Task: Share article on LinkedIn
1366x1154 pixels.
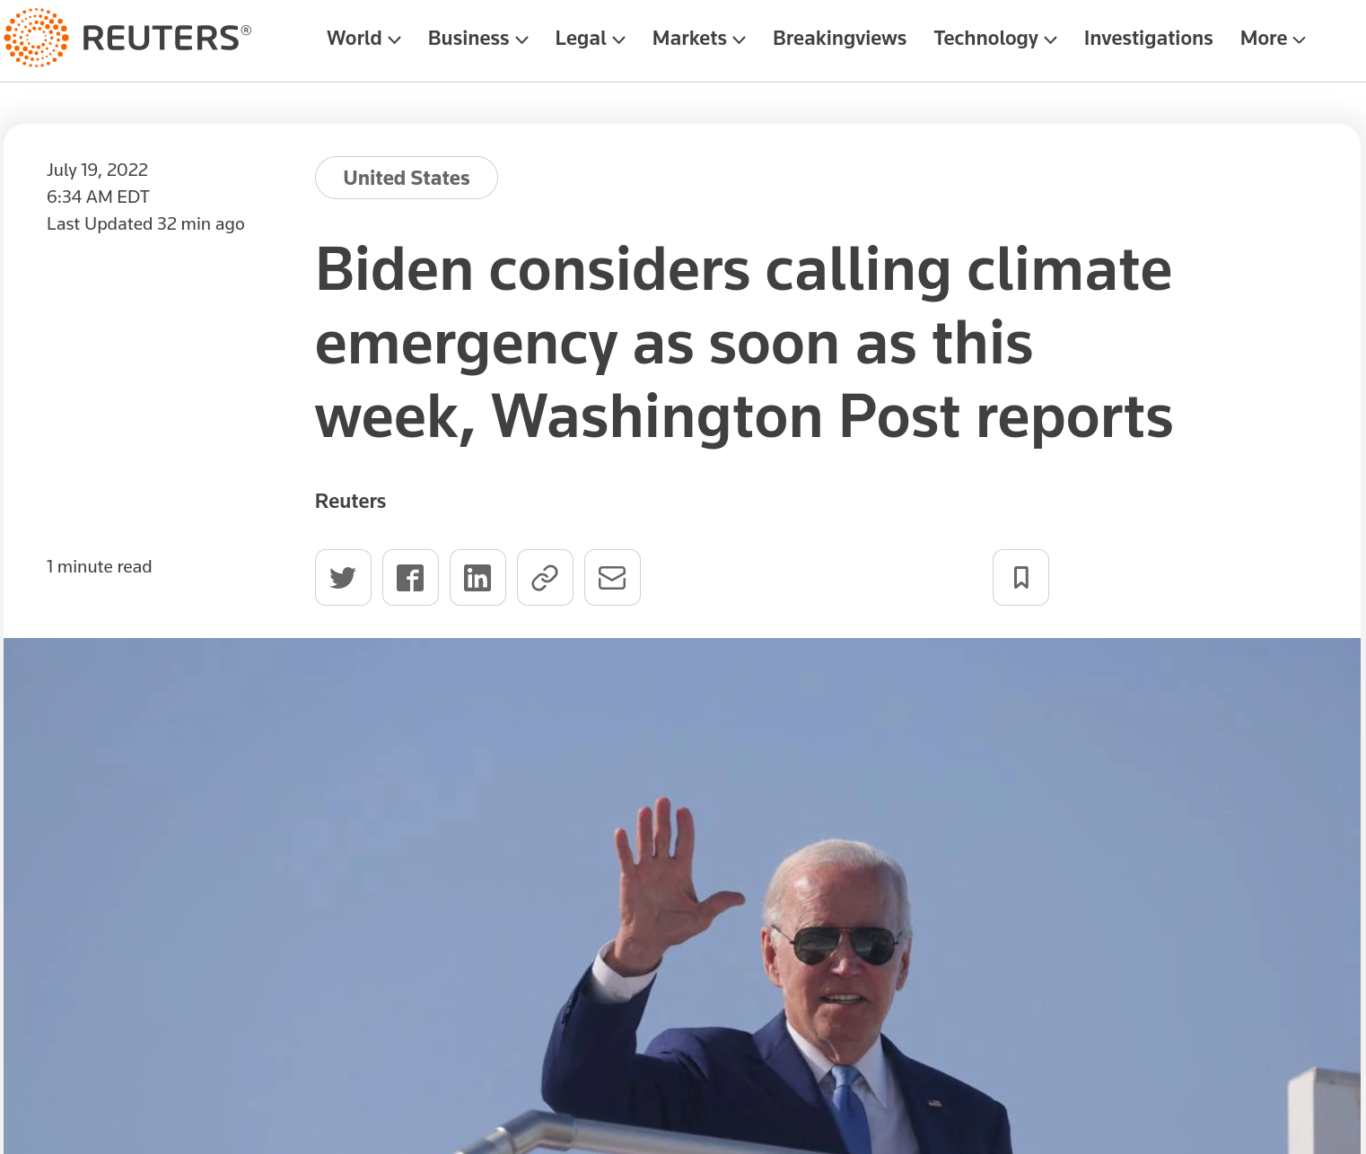Action: point(477,577)
